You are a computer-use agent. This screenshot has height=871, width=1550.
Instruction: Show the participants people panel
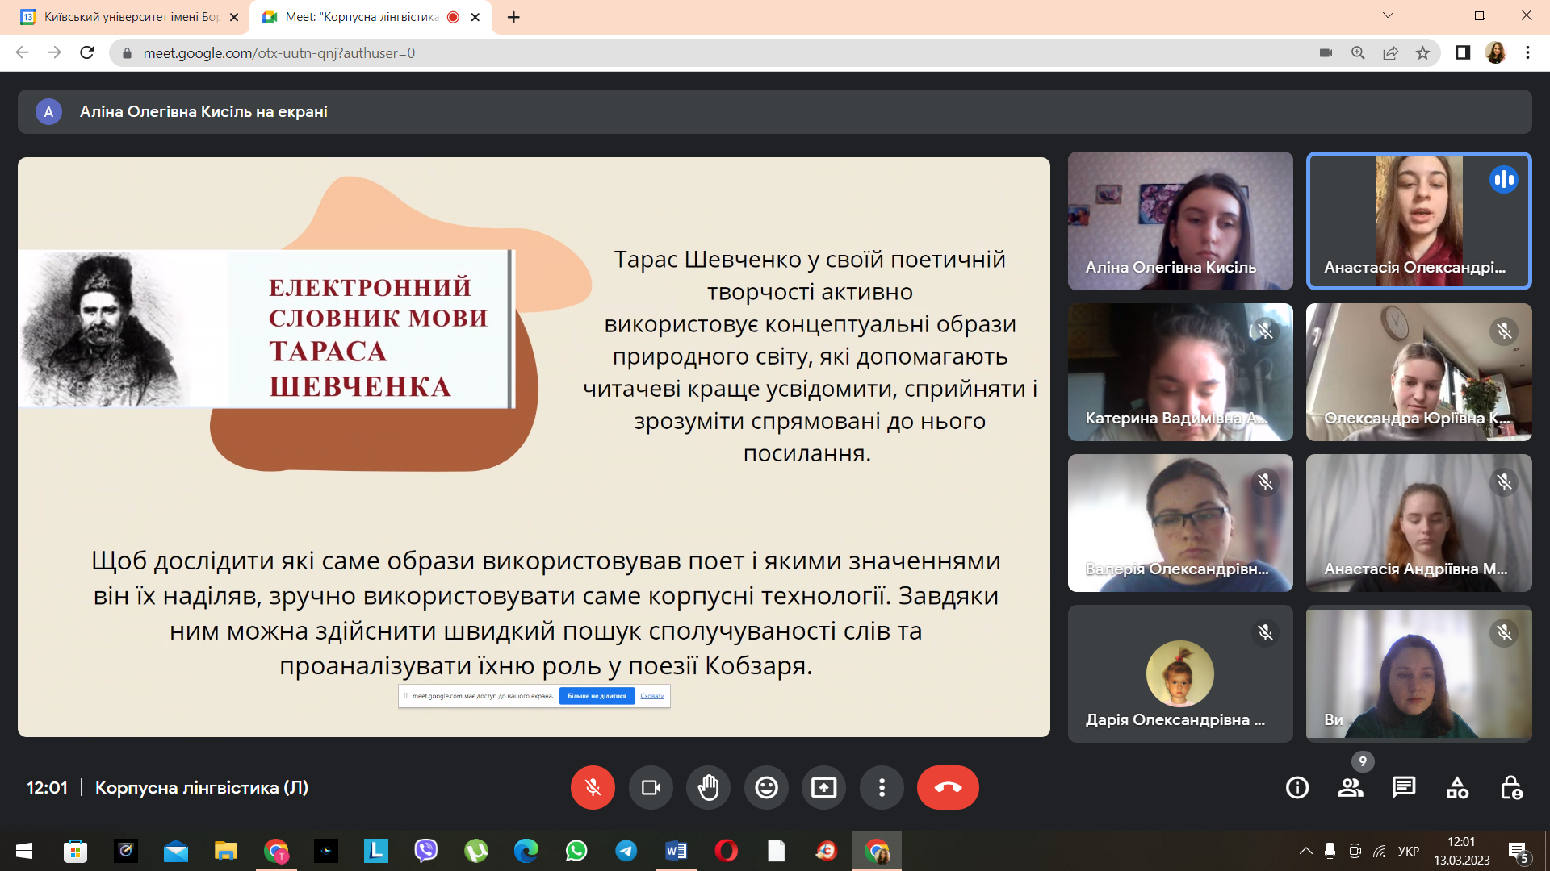point(1351,787)
